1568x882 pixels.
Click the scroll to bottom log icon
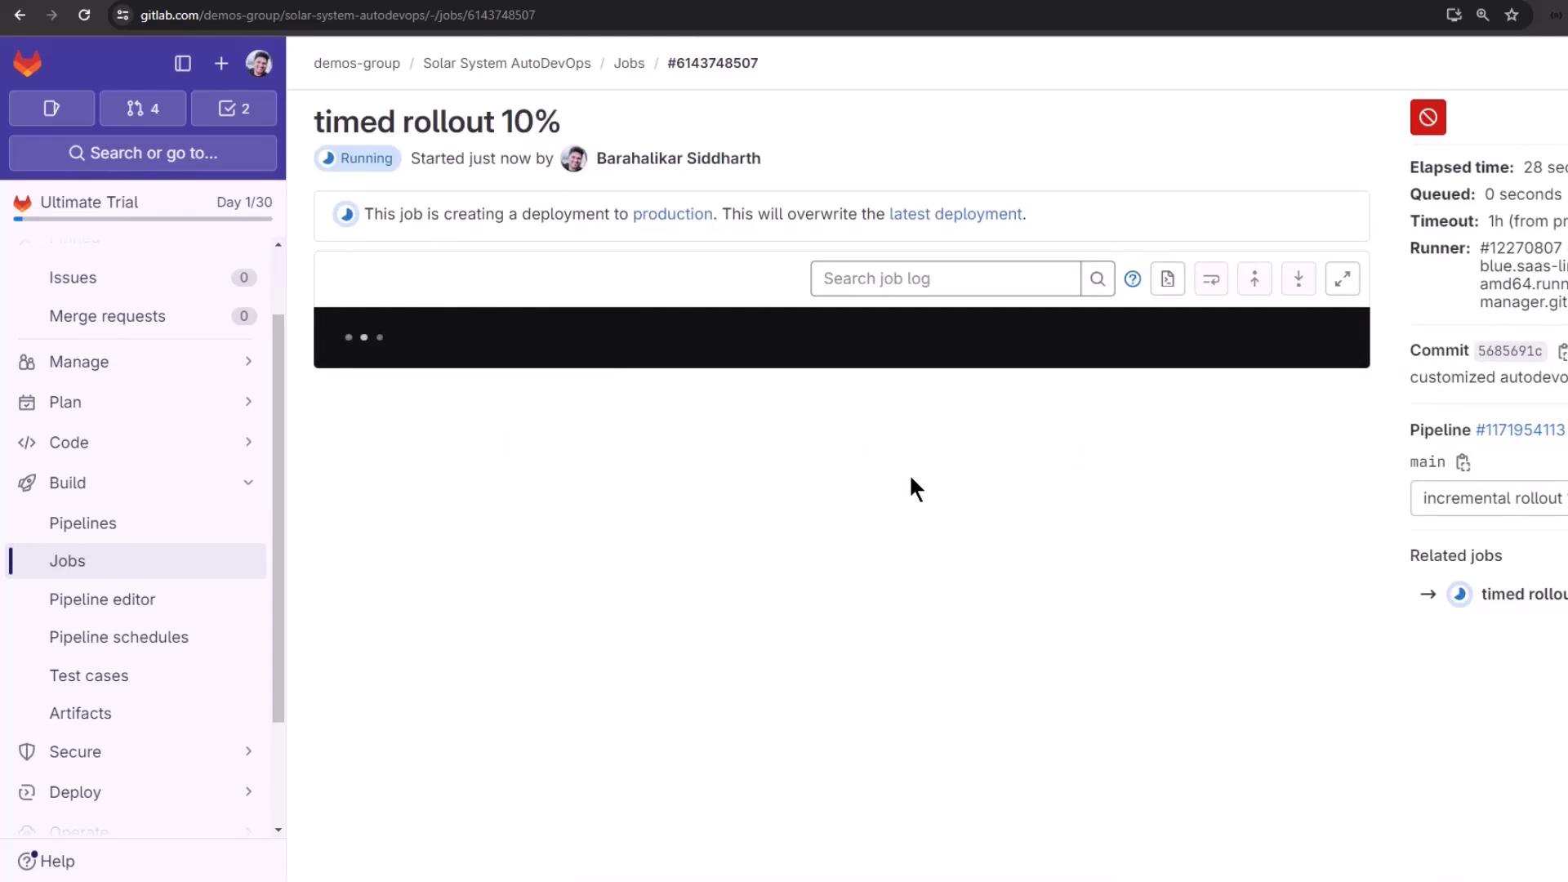pyautogui.click(x=1298, y=279)
